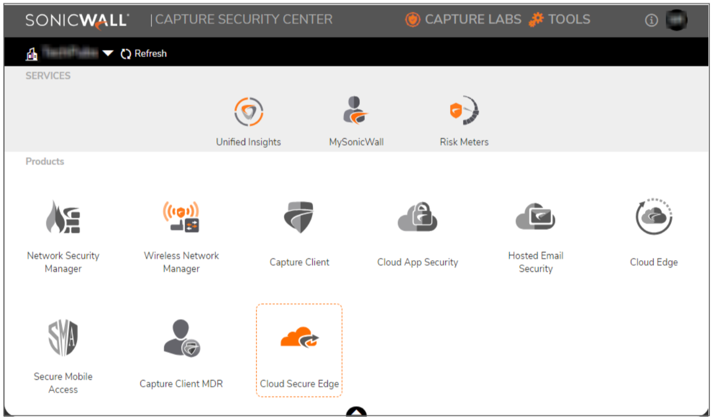Open Cloud App Security icon
The width and height of the screenshot is (711, 420).
[x=418, y=217]
